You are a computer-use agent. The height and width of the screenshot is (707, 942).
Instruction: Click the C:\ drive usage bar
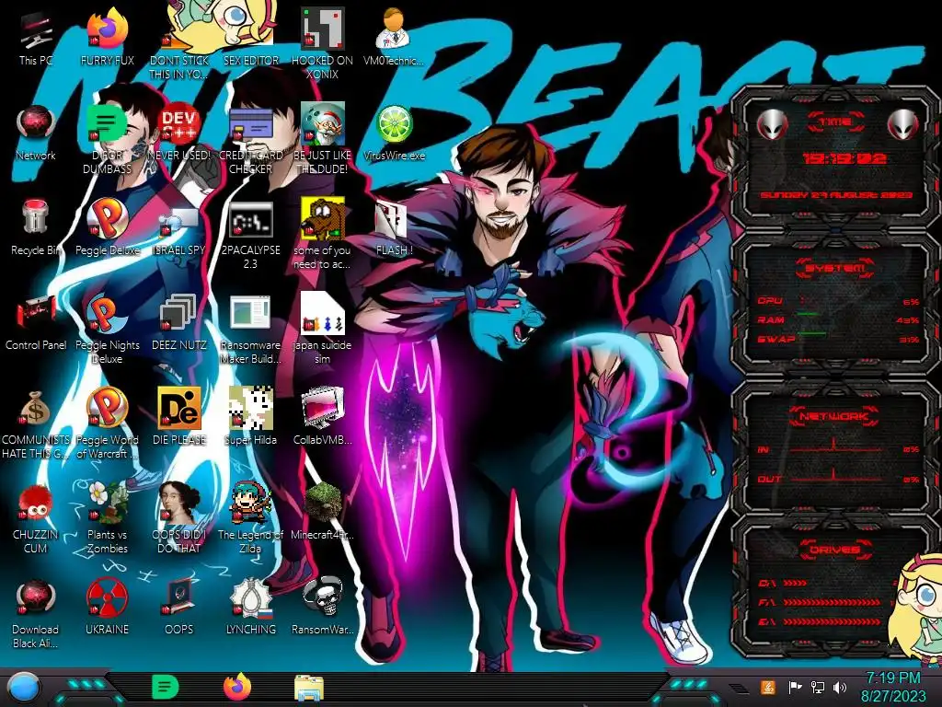pyautogui.click(x=796, y=583)
